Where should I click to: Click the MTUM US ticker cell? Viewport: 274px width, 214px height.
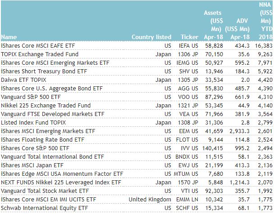[186, 174]
